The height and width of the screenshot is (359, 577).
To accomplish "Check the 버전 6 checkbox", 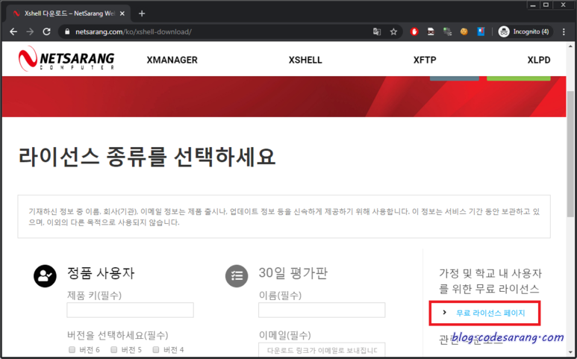I will [x=72, y=349].
